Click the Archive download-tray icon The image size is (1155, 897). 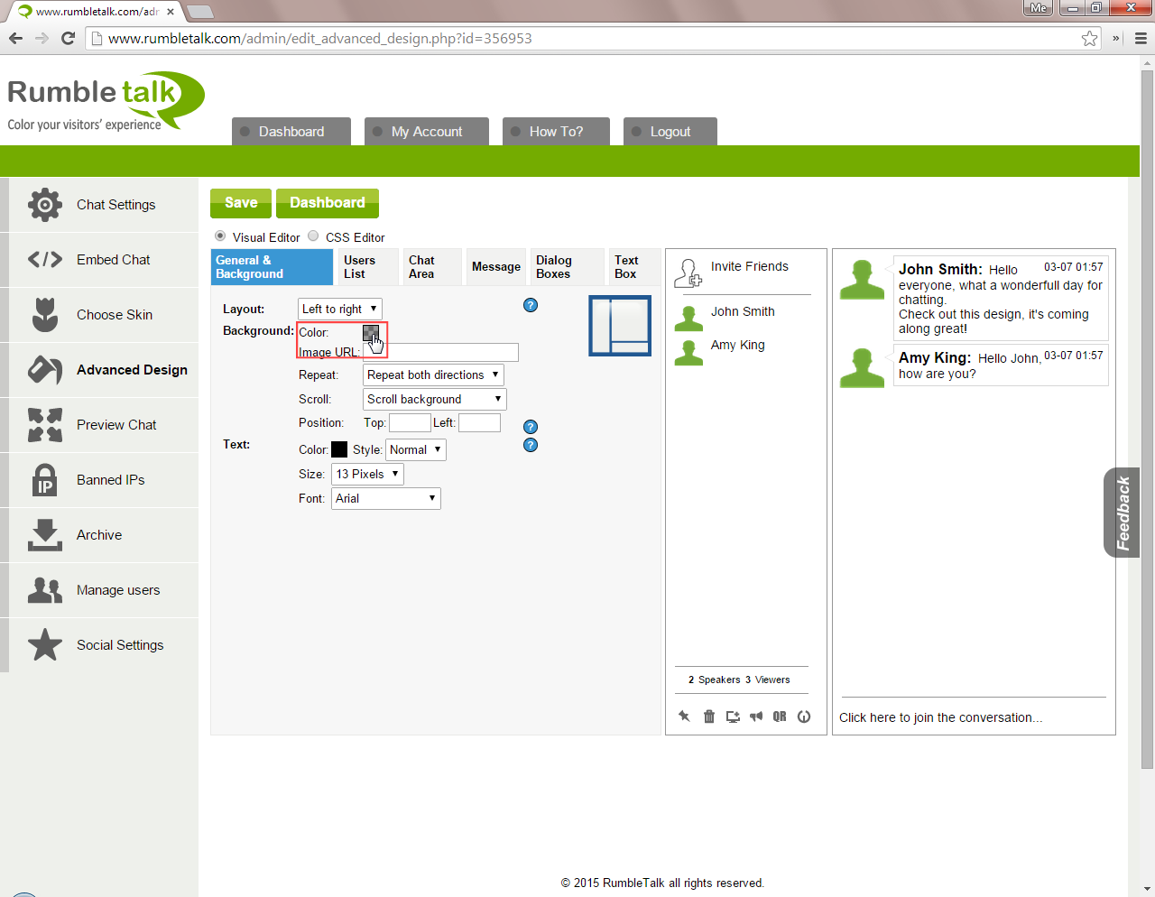click(x=45, y=535)
